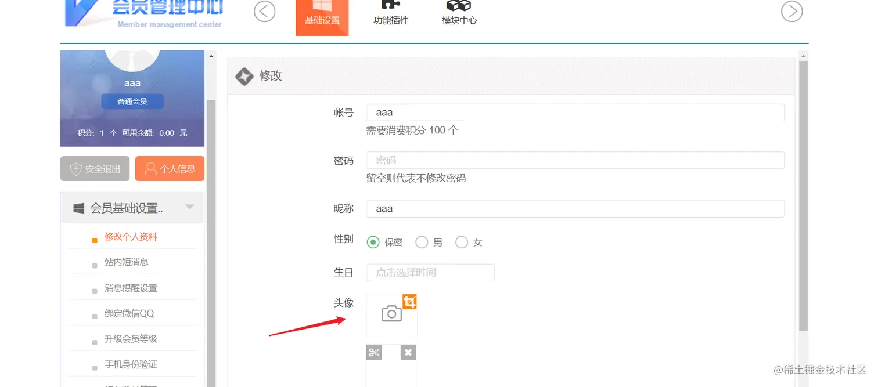Click the scissors cut icon on thumbnail

point(374,352)
